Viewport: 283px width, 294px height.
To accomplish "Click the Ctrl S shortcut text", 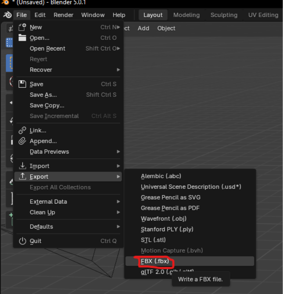I will pyautogui.click(x=108, y=84).
